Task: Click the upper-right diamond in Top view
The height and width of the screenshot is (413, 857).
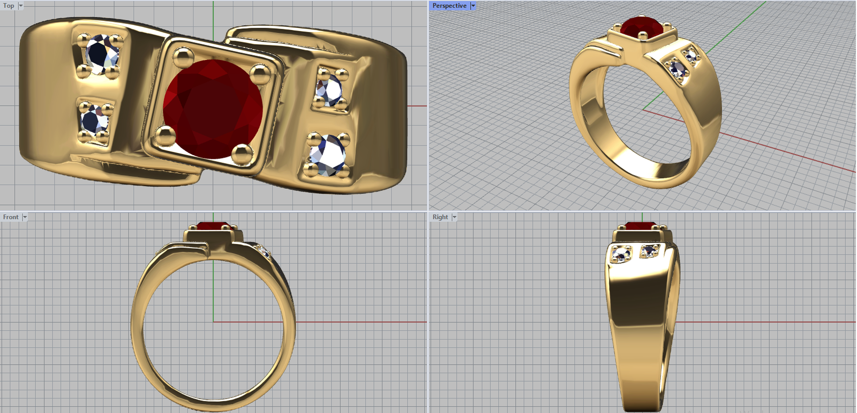Action: [329, 89]
